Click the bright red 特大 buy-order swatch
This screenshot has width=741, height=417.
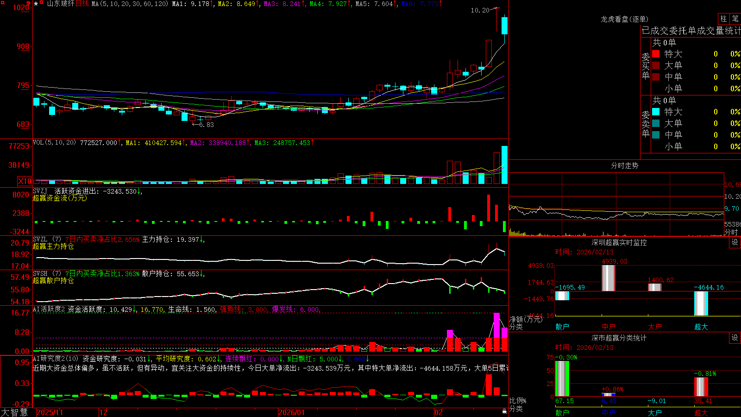click(x=656, y=54)
